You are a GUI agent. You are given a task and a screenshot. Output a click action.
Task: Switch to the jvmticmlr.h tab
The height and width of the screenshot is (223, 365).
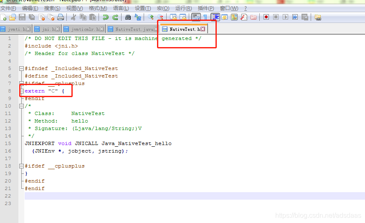84,29
